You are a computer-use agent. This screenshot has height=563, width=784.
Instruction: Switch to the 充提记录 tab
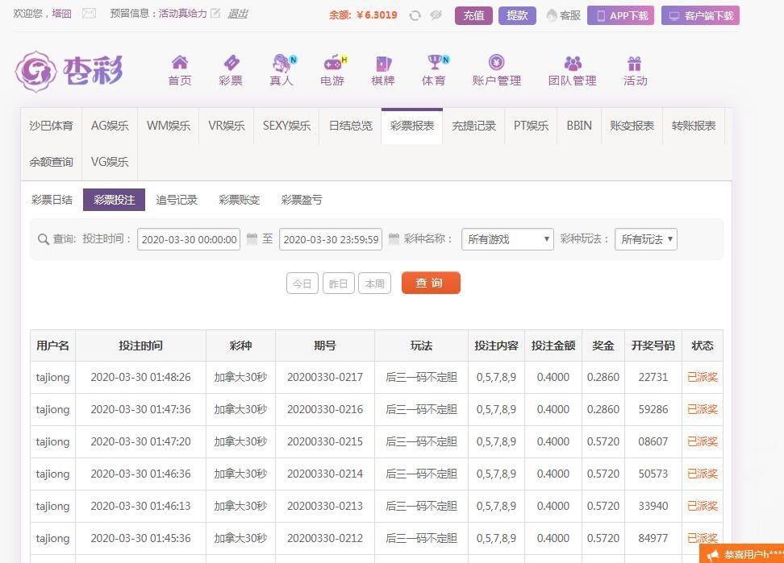[473, 126]
